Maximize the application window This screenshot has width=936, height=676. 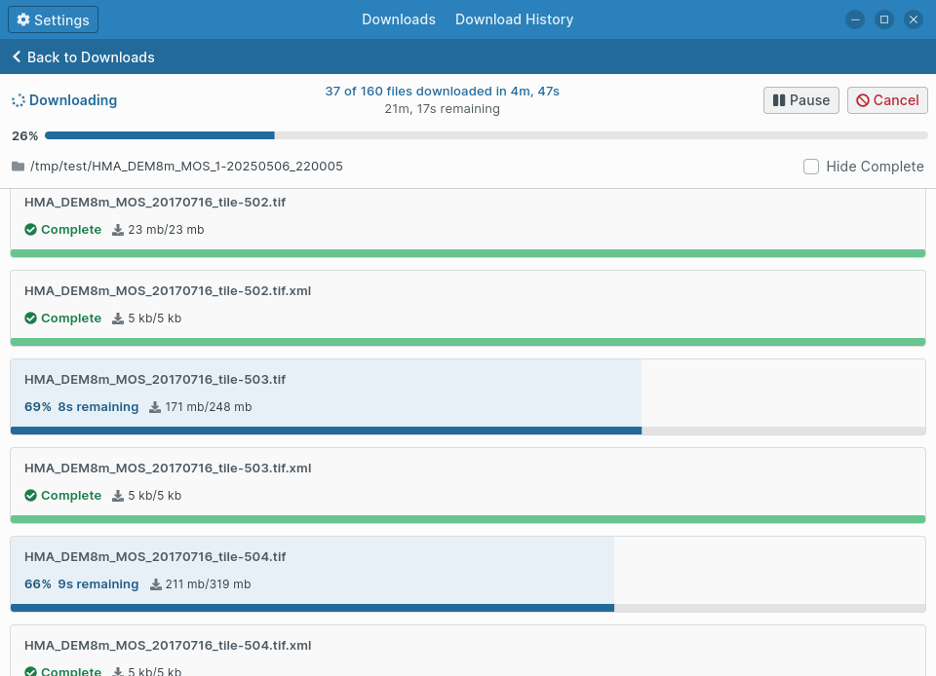(883, 19)
